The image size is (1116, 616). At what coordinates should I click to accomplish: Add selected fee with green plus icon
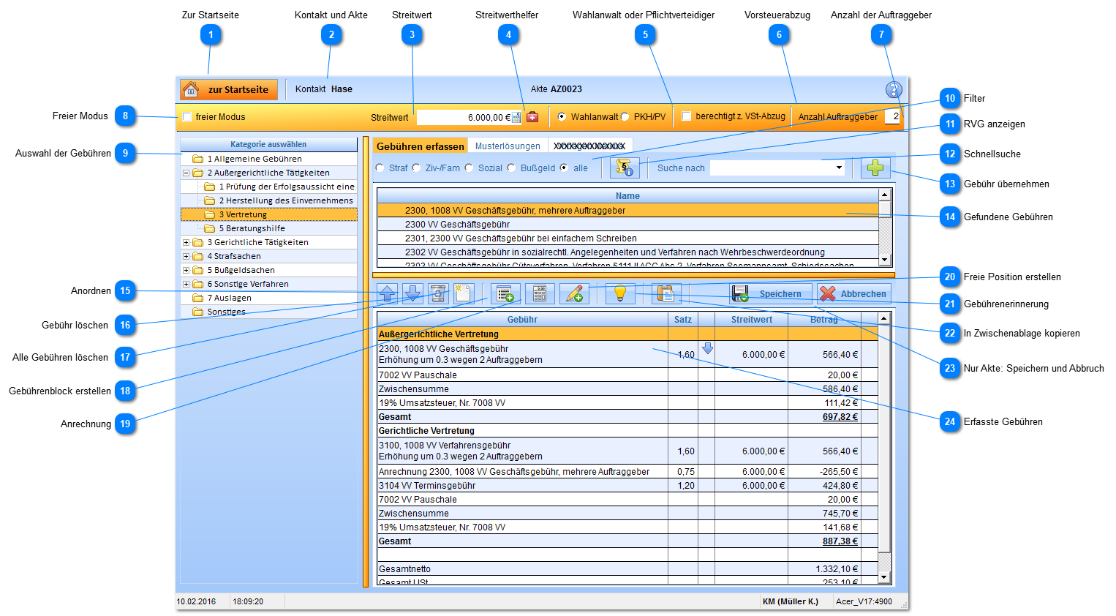coord(875,168)
